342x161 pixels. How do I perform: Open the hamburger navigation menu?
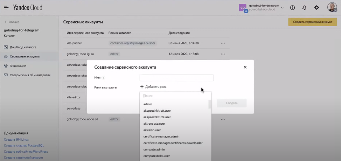pos(6,8)
